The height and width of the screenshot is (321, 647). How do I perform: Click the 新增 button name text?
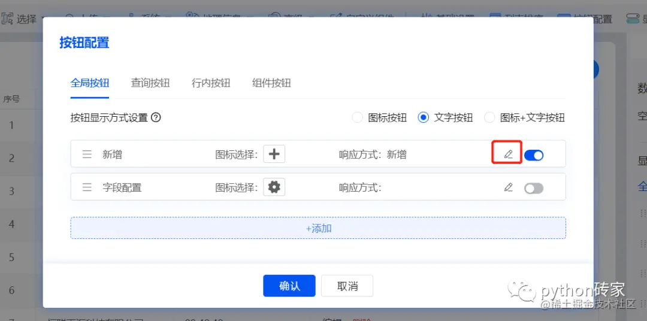(112, 155)
